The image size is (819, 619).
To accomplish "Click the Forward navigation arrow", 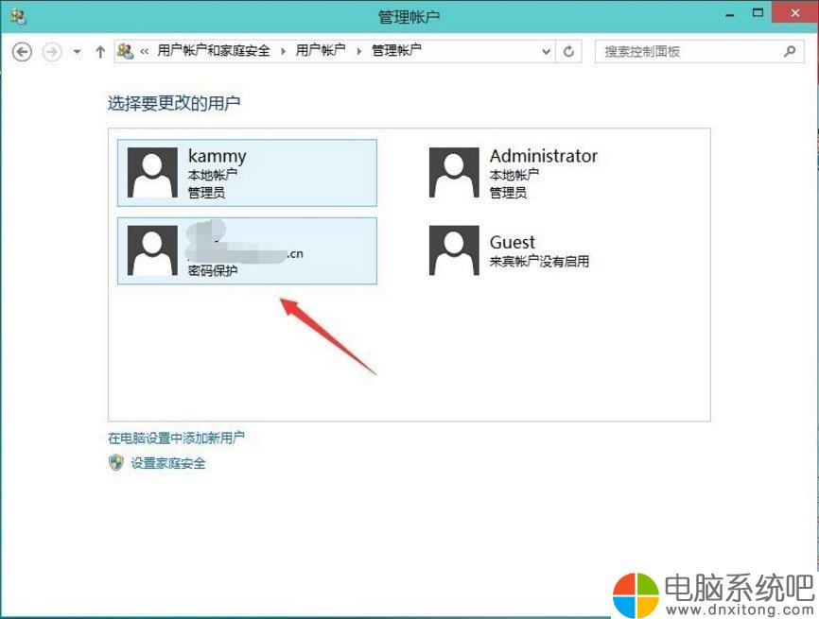I will coord(52,52).
